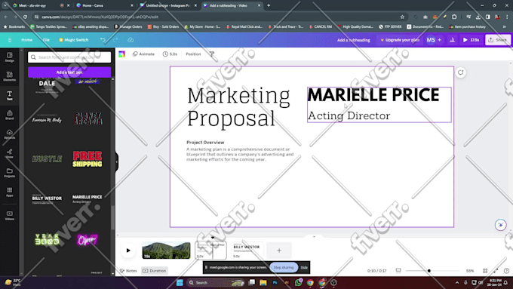Open the Notes panel

[128, 271]
